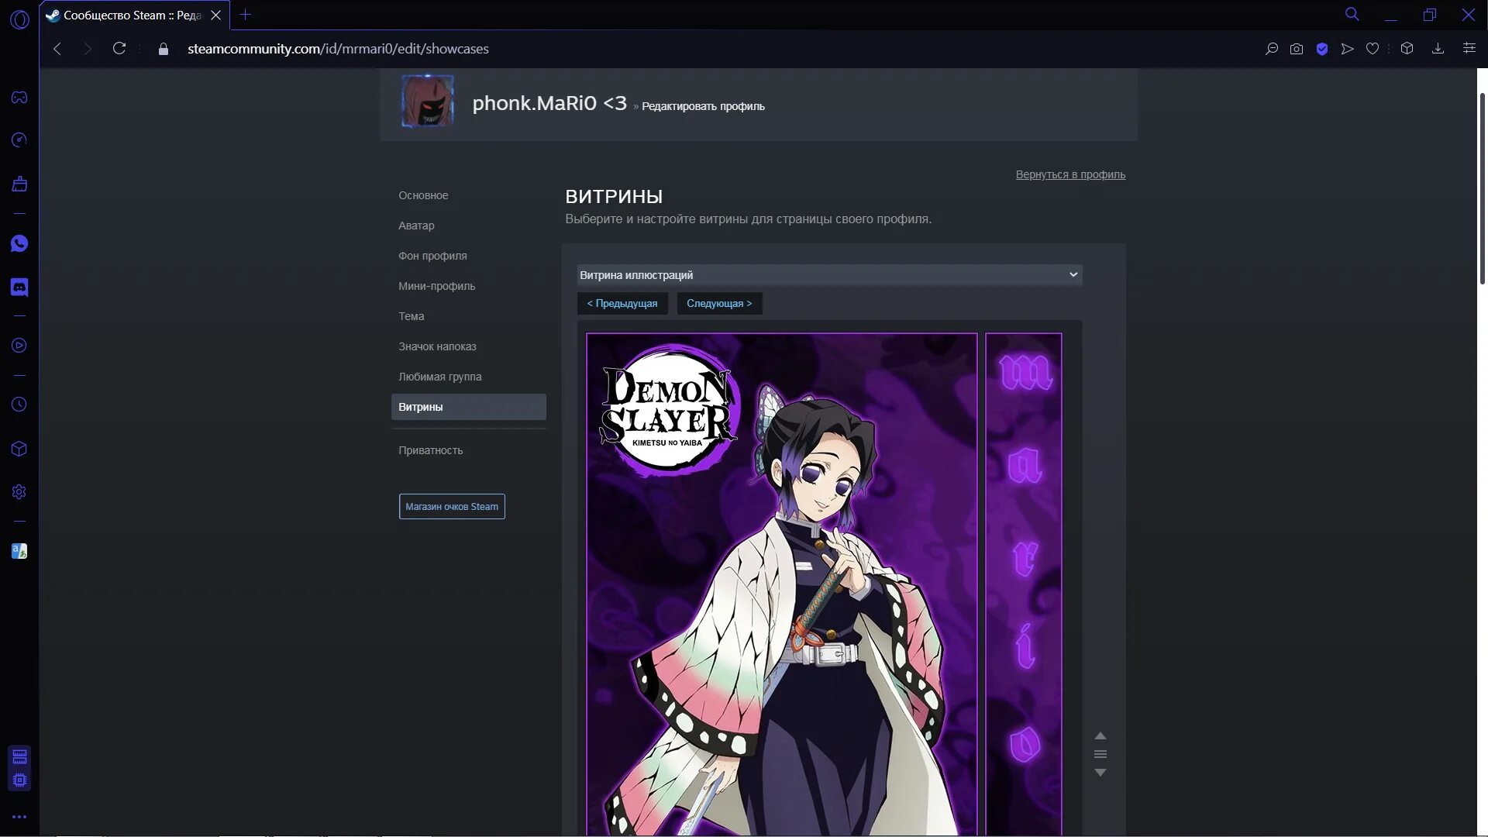This screenshot has height=837, width=1488.
Task: Open the downloads panel
Action: point(1438,49)
